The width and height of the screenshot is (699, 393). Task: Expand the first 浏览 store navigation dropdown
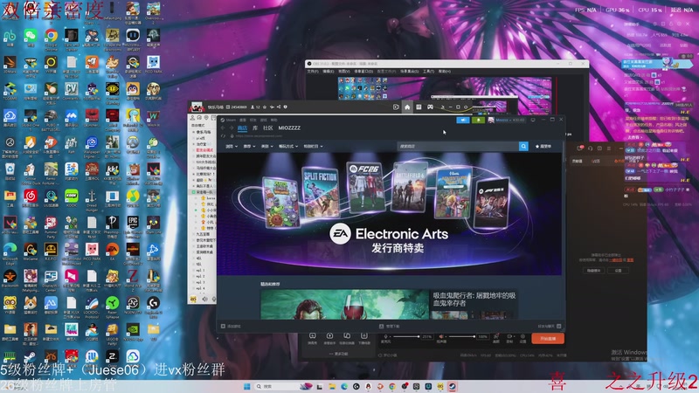[232, 146]
